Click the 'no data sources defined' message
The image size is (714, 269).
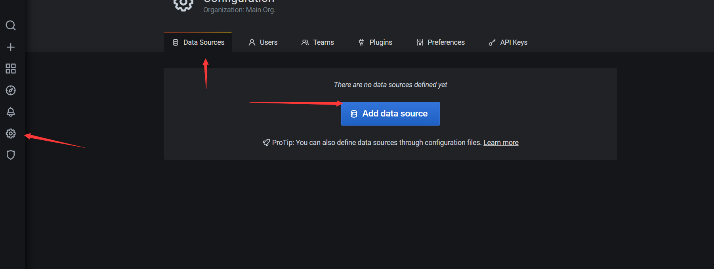click(x=390, y=85)
